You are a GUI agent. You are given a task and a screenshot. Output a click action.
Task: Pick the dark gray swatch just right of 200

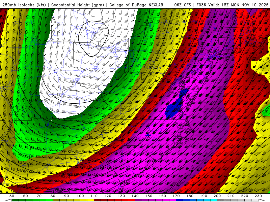pyautogui.click(x=221, y=200)
